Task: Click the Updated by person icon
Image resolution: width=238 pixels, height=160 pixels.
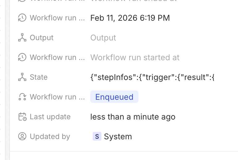Action: coord(22,137)
